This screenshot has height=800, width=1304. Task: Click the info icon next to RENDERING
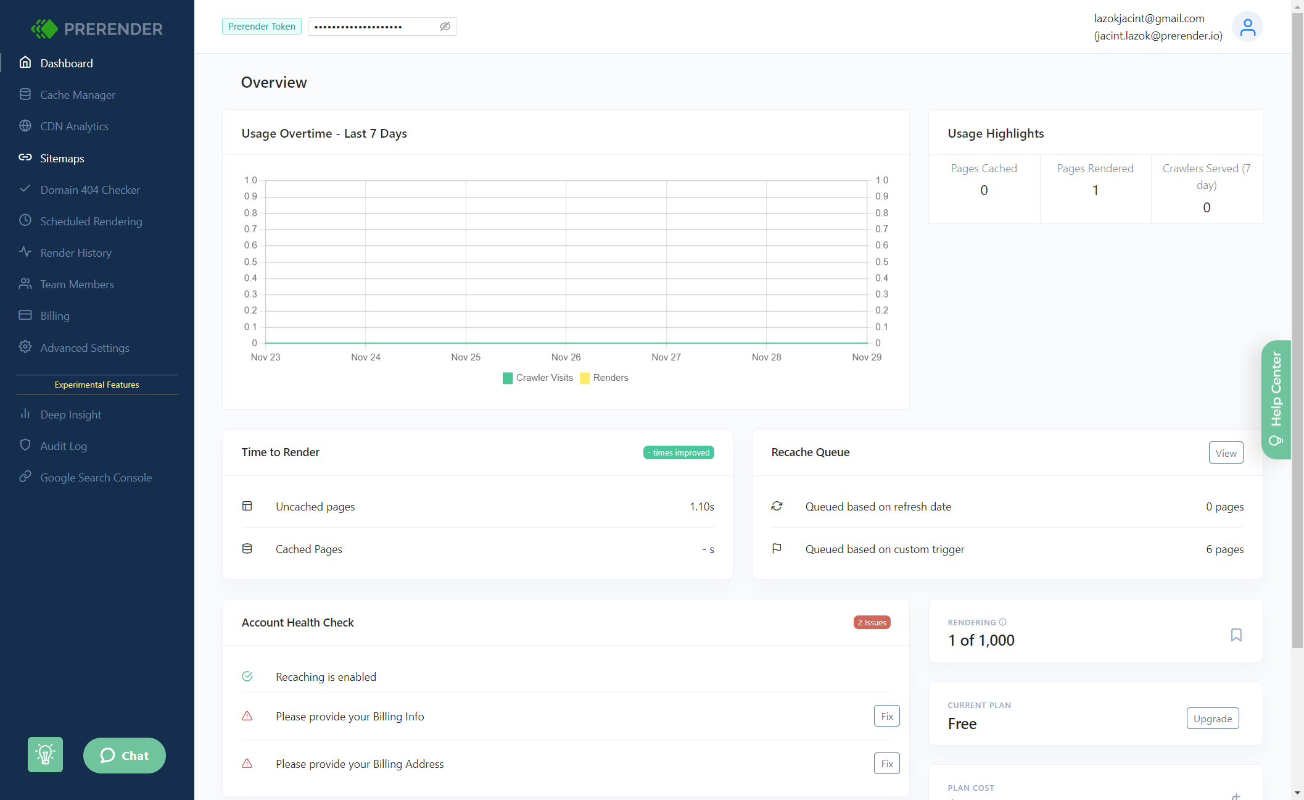coord(1002,622)
